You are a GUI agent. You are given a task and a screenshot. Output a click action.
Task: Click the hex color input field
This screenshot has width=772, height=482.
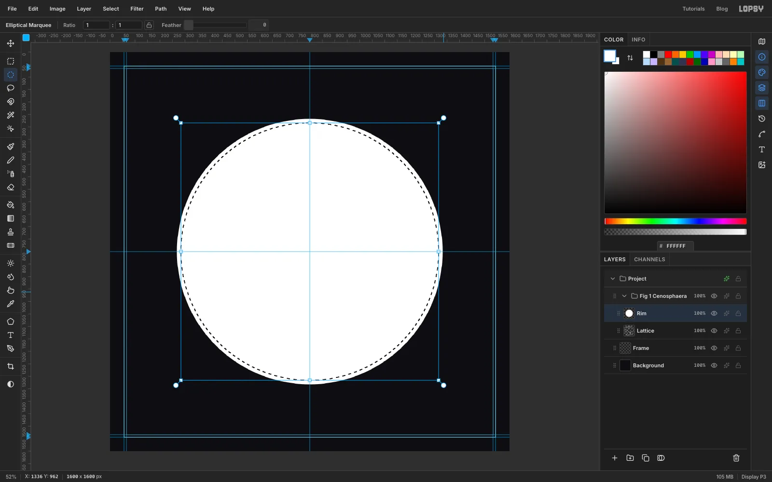tap(675, 246)
